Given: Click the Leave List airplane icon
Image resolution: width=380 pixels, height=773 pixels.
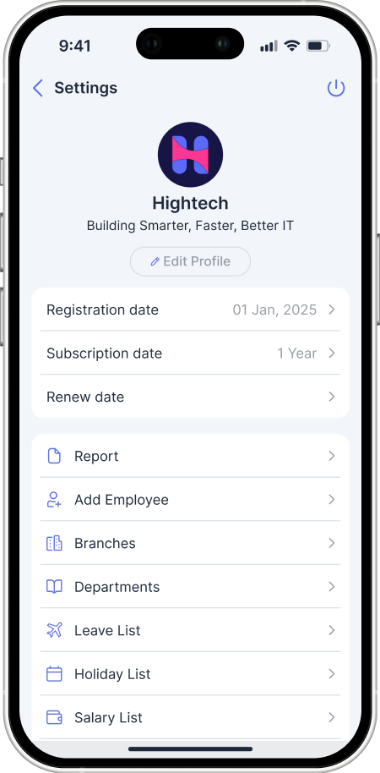Looking at the screenshot, I should (x=54, y=630).
